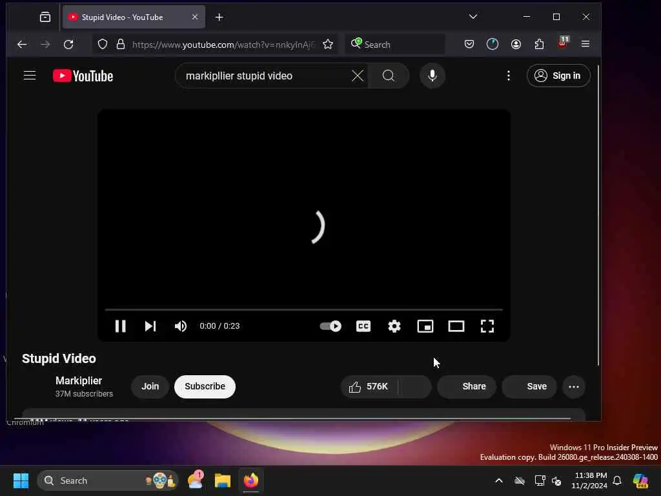
Task: Open the Markiplier channel link
Action: click(x=79, y=380)
